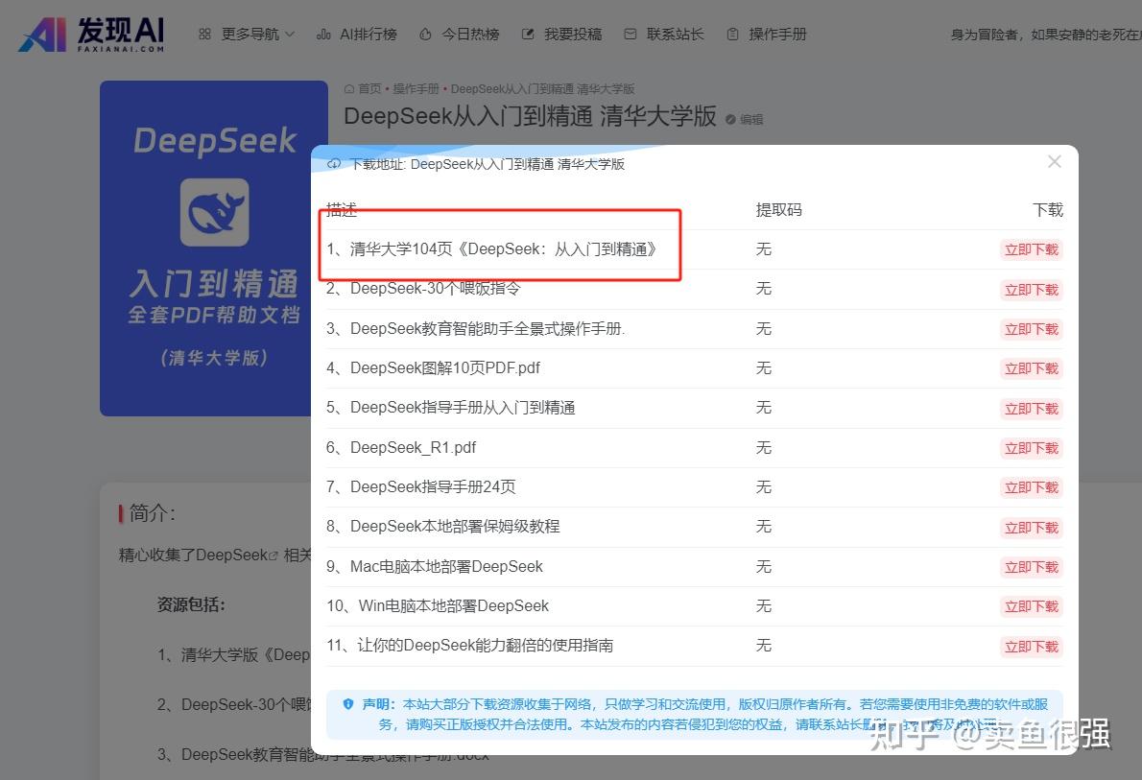Select text 8、DeepSeek本地部署保姆级教程
This screenshot has width=1142, height=780.
(x=442, y=526)
